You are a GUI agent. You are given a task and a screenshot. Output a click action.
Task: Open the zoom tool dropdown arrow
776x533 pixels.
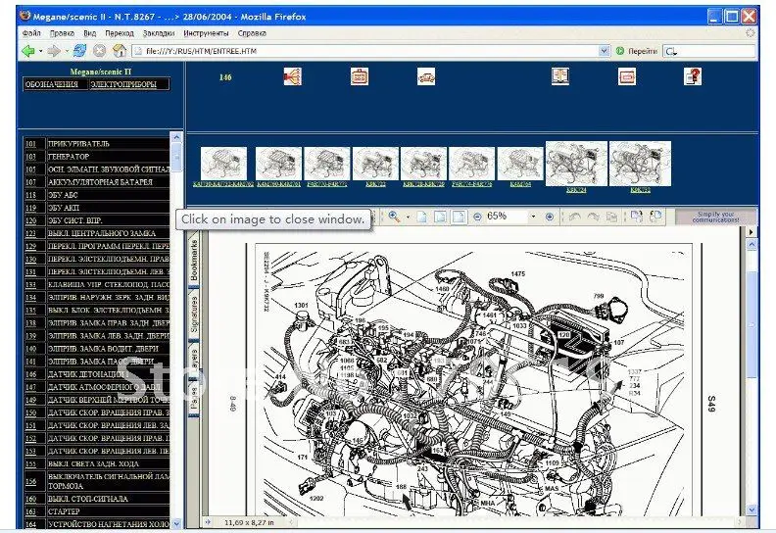(x=408, y=217)
